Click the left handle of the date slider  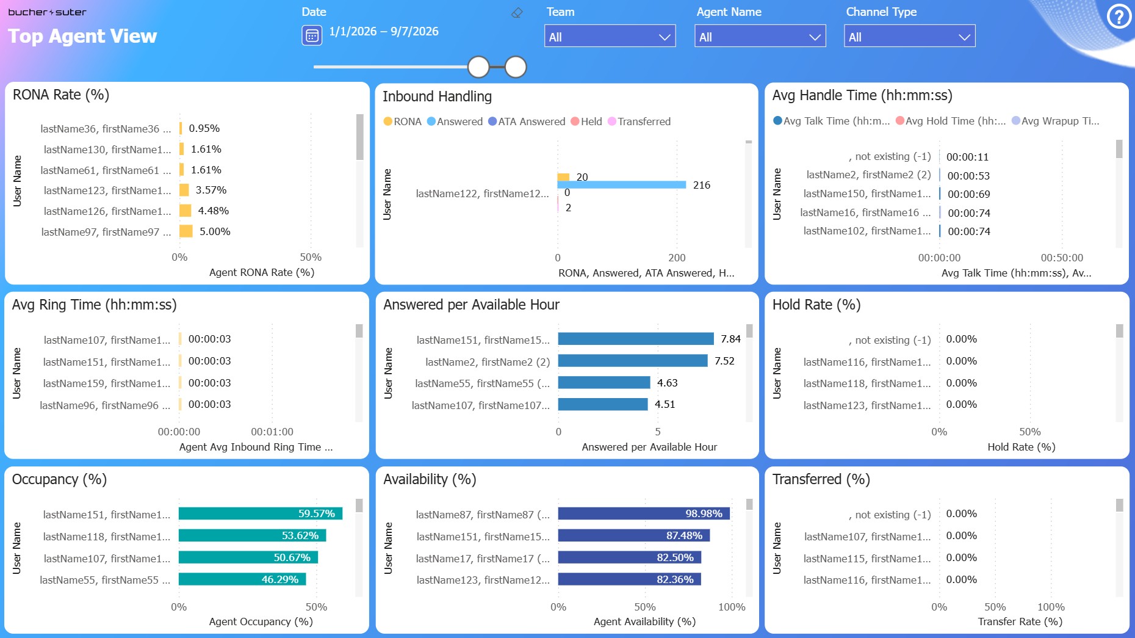[479, 67]
